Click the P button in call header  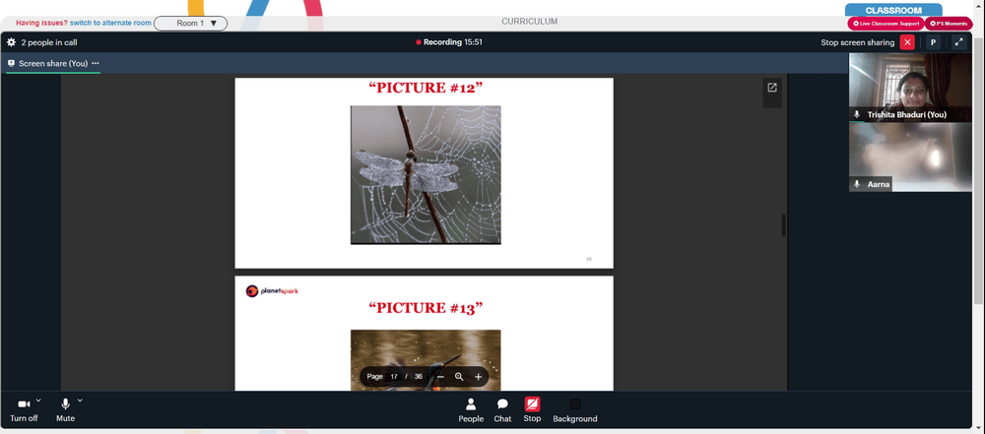coord(933,42)
